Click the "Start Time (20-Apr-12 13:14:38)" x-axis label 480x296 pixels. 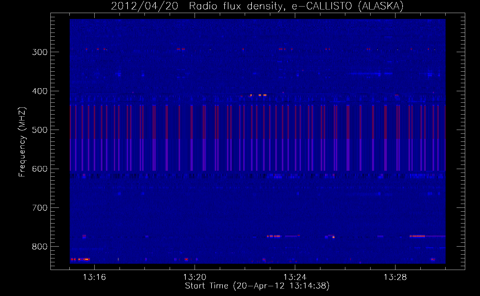point(257,286)
